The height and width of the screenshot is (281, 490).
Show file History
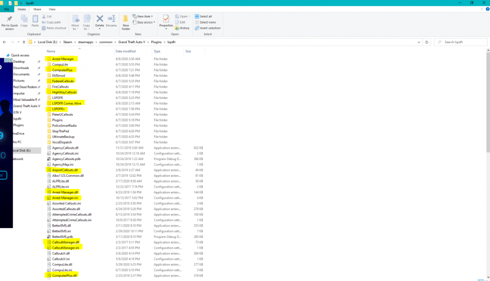(x=182, y=28)
